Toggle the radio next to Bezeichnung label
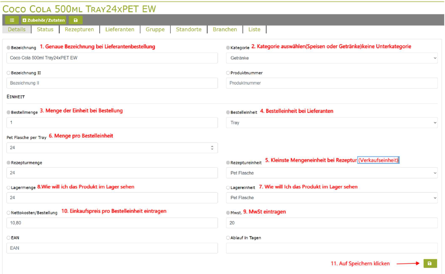This screenshot has height=274, width=445. click(x=8, y=48)
